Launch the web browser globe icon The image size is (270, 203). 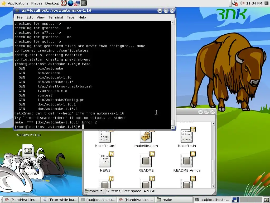(x=70, y=3)
